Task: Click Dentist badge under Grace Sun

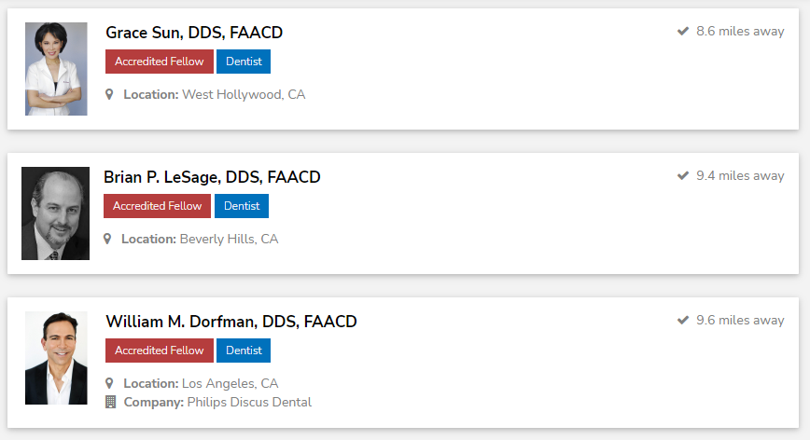Action: click(244, 62)
